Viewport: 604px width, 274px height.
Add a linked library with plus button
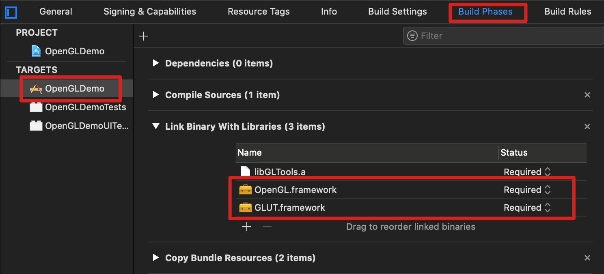(x=247, y=227)
